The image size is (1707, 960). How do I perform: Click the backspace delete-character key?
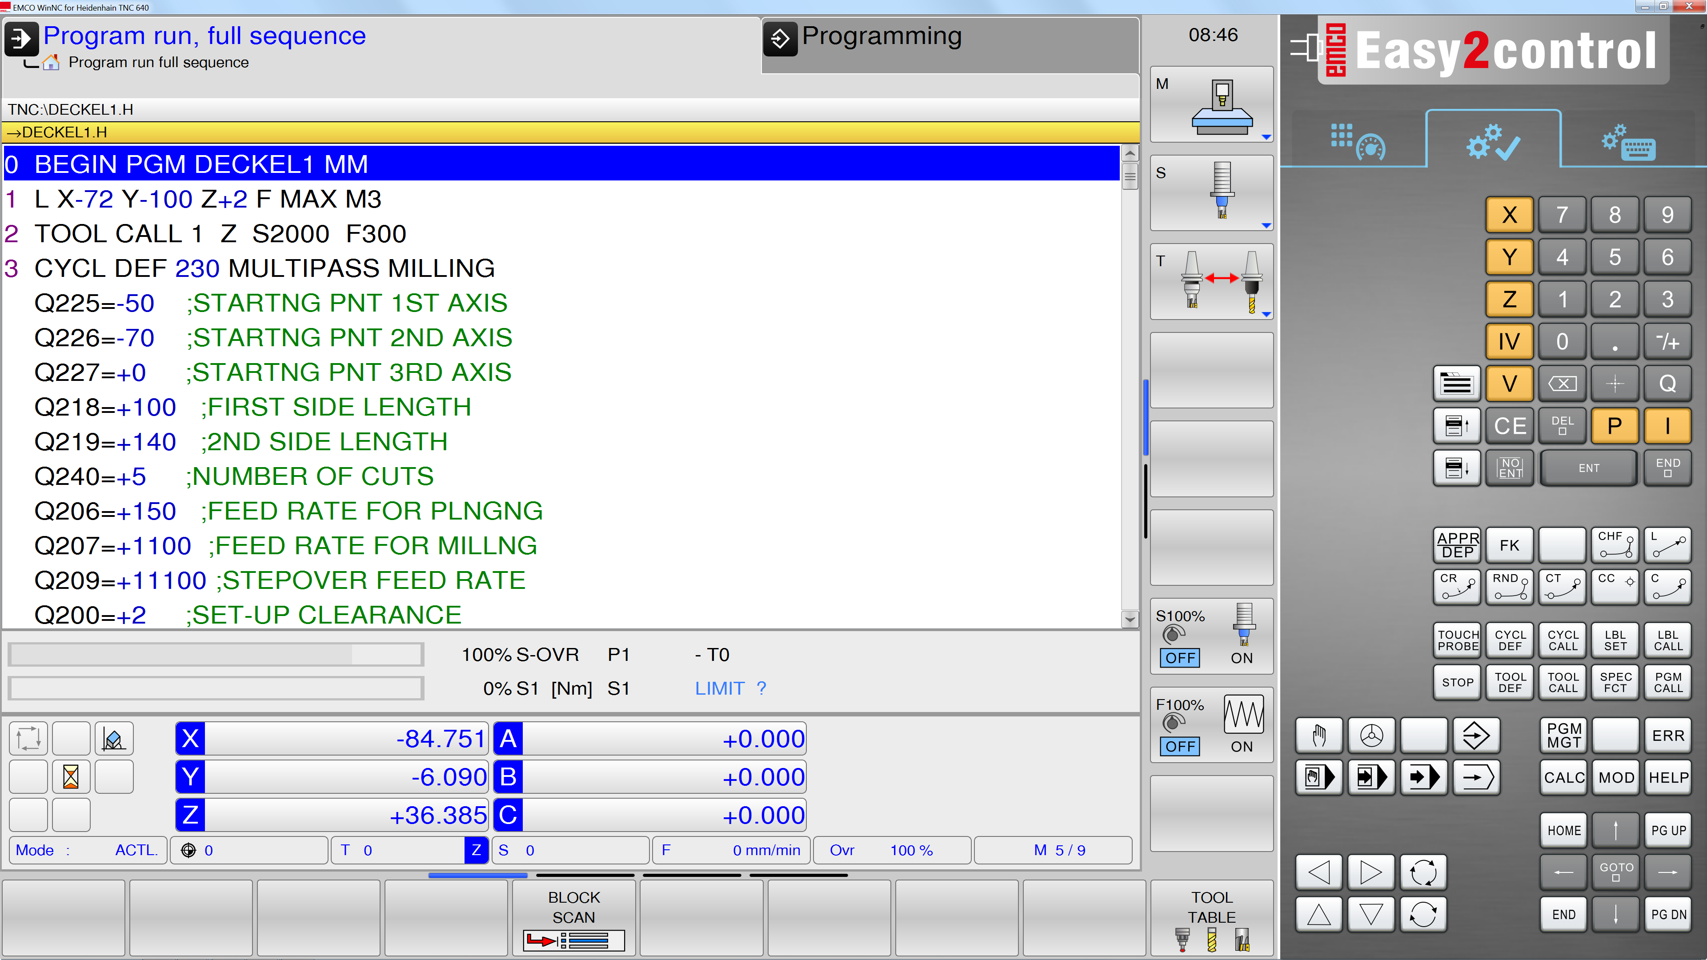[x=1562, y=384]
